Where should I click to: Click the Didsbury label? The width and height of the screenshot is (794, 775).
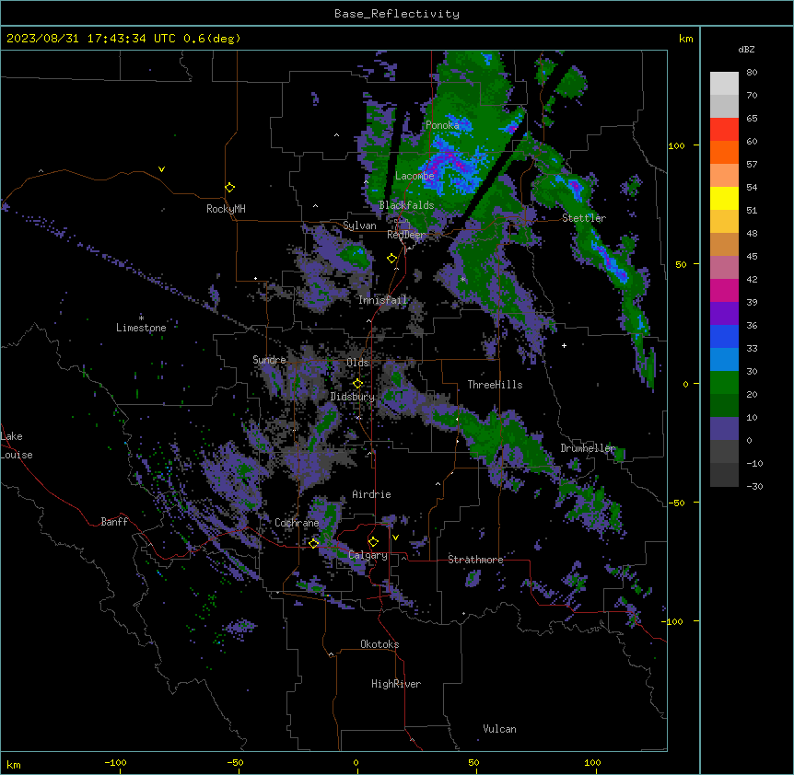(353, 397)
